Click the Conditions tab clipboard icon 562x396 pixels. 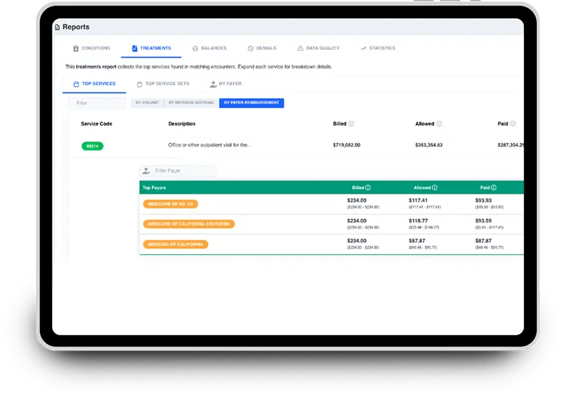(x=76, y=48)
